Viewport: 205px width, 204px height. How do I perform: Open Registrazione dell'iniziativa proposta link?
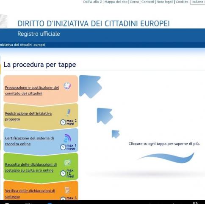click(x=28, y=116)
